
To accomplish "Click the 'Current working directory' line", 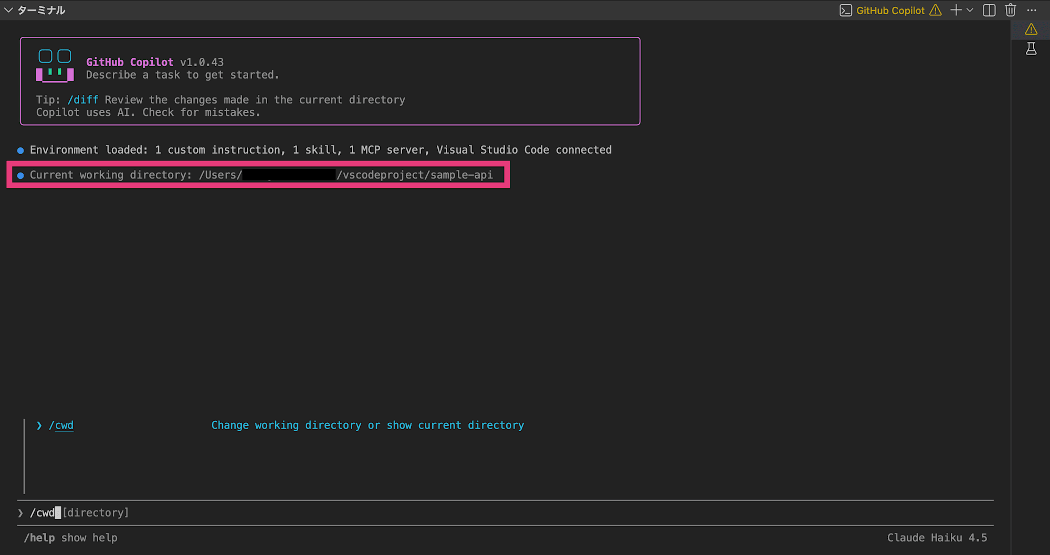I will pyautogui.click(x=261, y=175).
